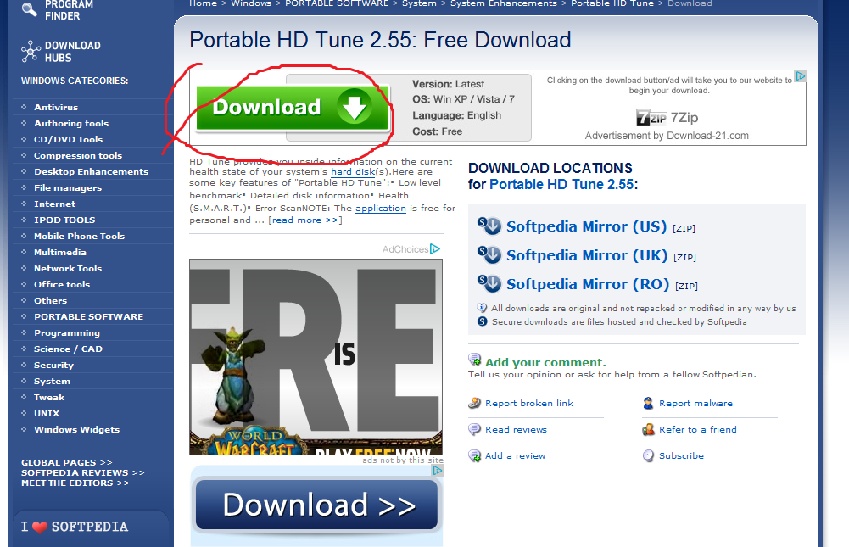
Task: Click the Add your comment icon
Action: [475, 360]
